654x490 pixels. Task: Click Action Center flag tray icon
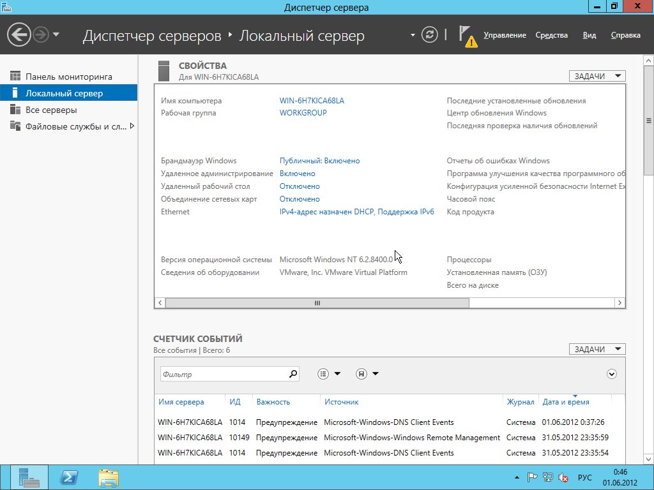click(532, 477)
